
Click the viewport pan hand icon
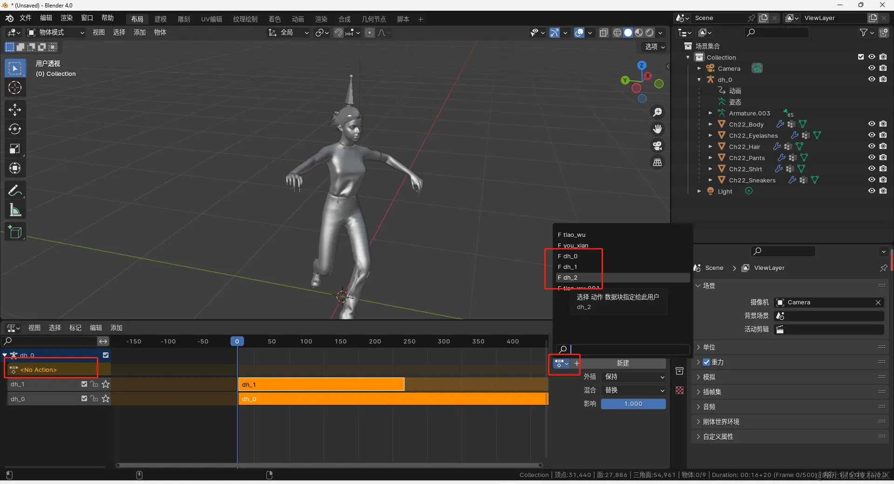coord(657,129)
